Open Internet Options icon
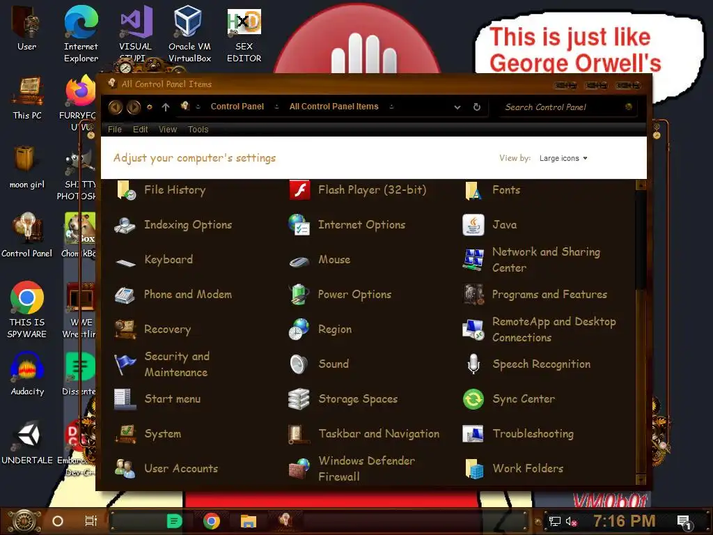The image size is (713, 535). pos(299,225)
